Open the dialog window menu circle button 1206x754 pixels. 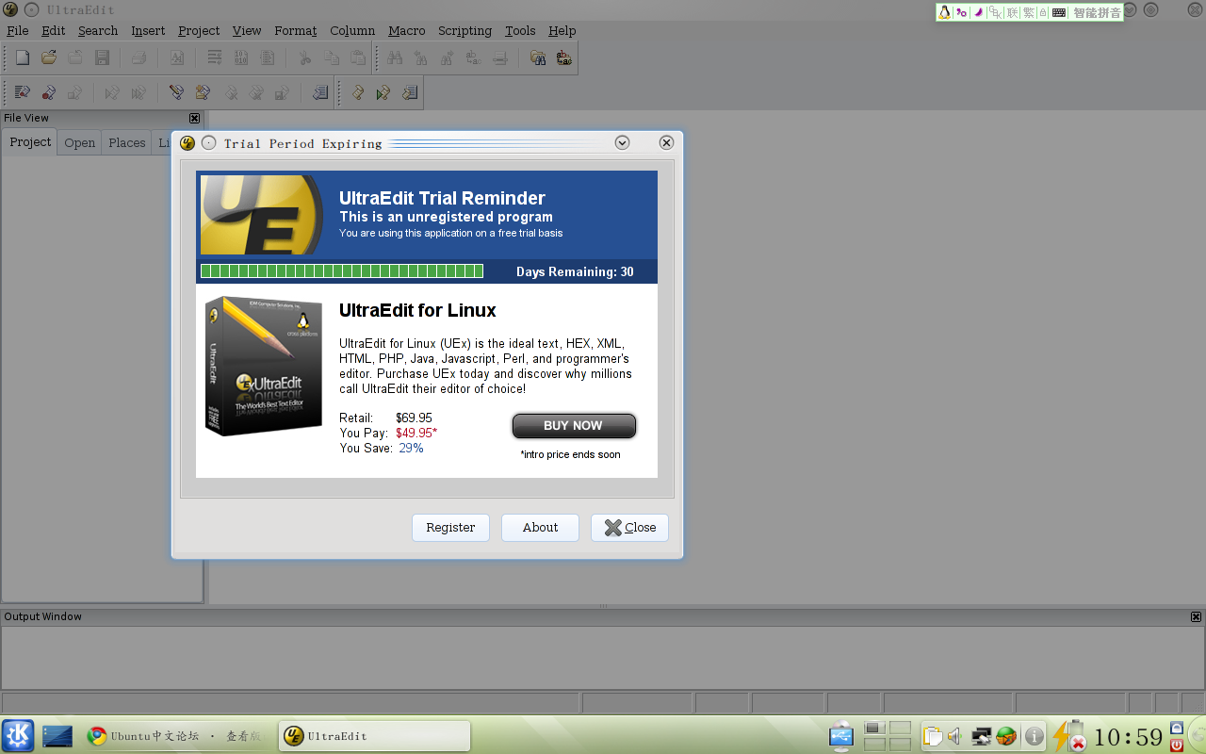208,143
